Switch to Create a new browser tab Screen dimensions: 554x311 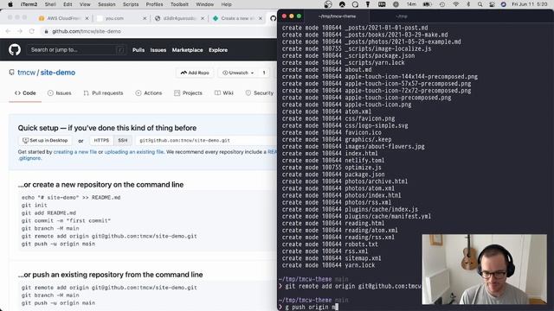click(236, 18)
